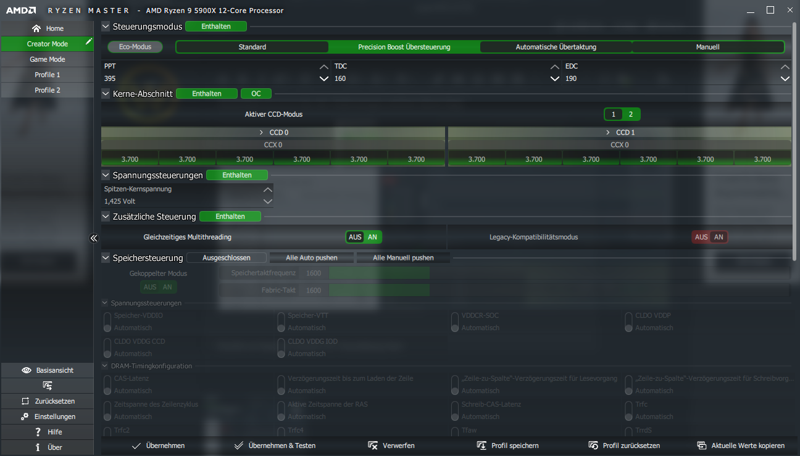
Task: Toggle Speichersteuerung Ausgeschlossen button
Action: point(227,258)
